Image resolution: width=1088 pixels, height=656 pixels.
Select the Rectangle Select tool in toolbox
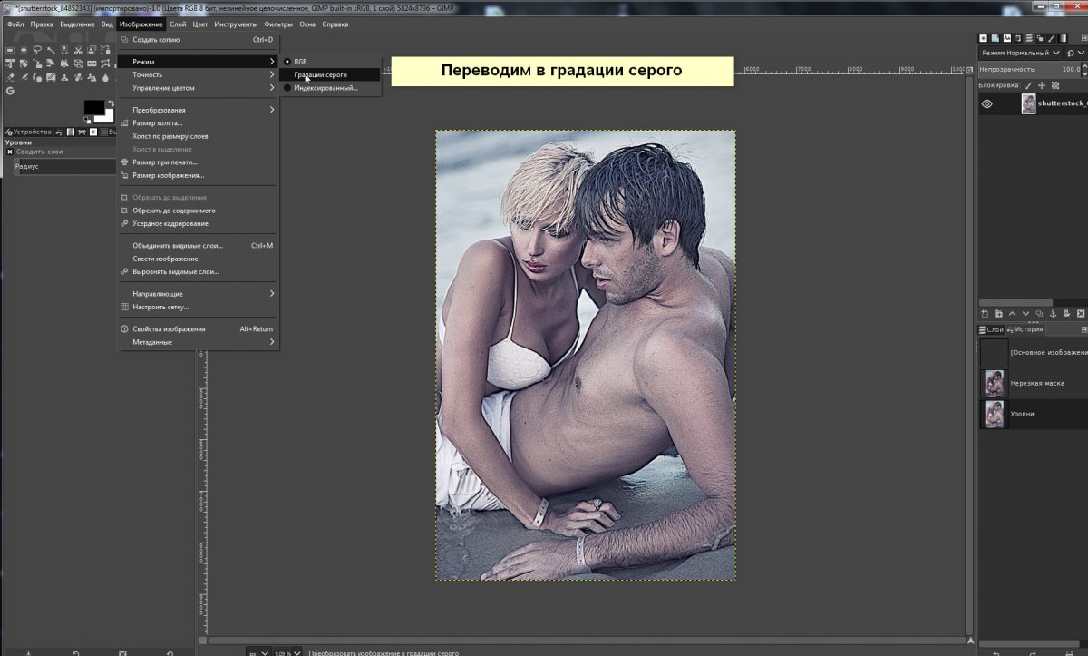point(9,50)
